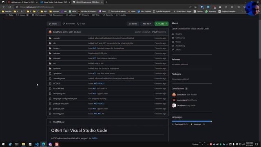Open the snippets folder
The image size is (261, 147).
(57, 58)
